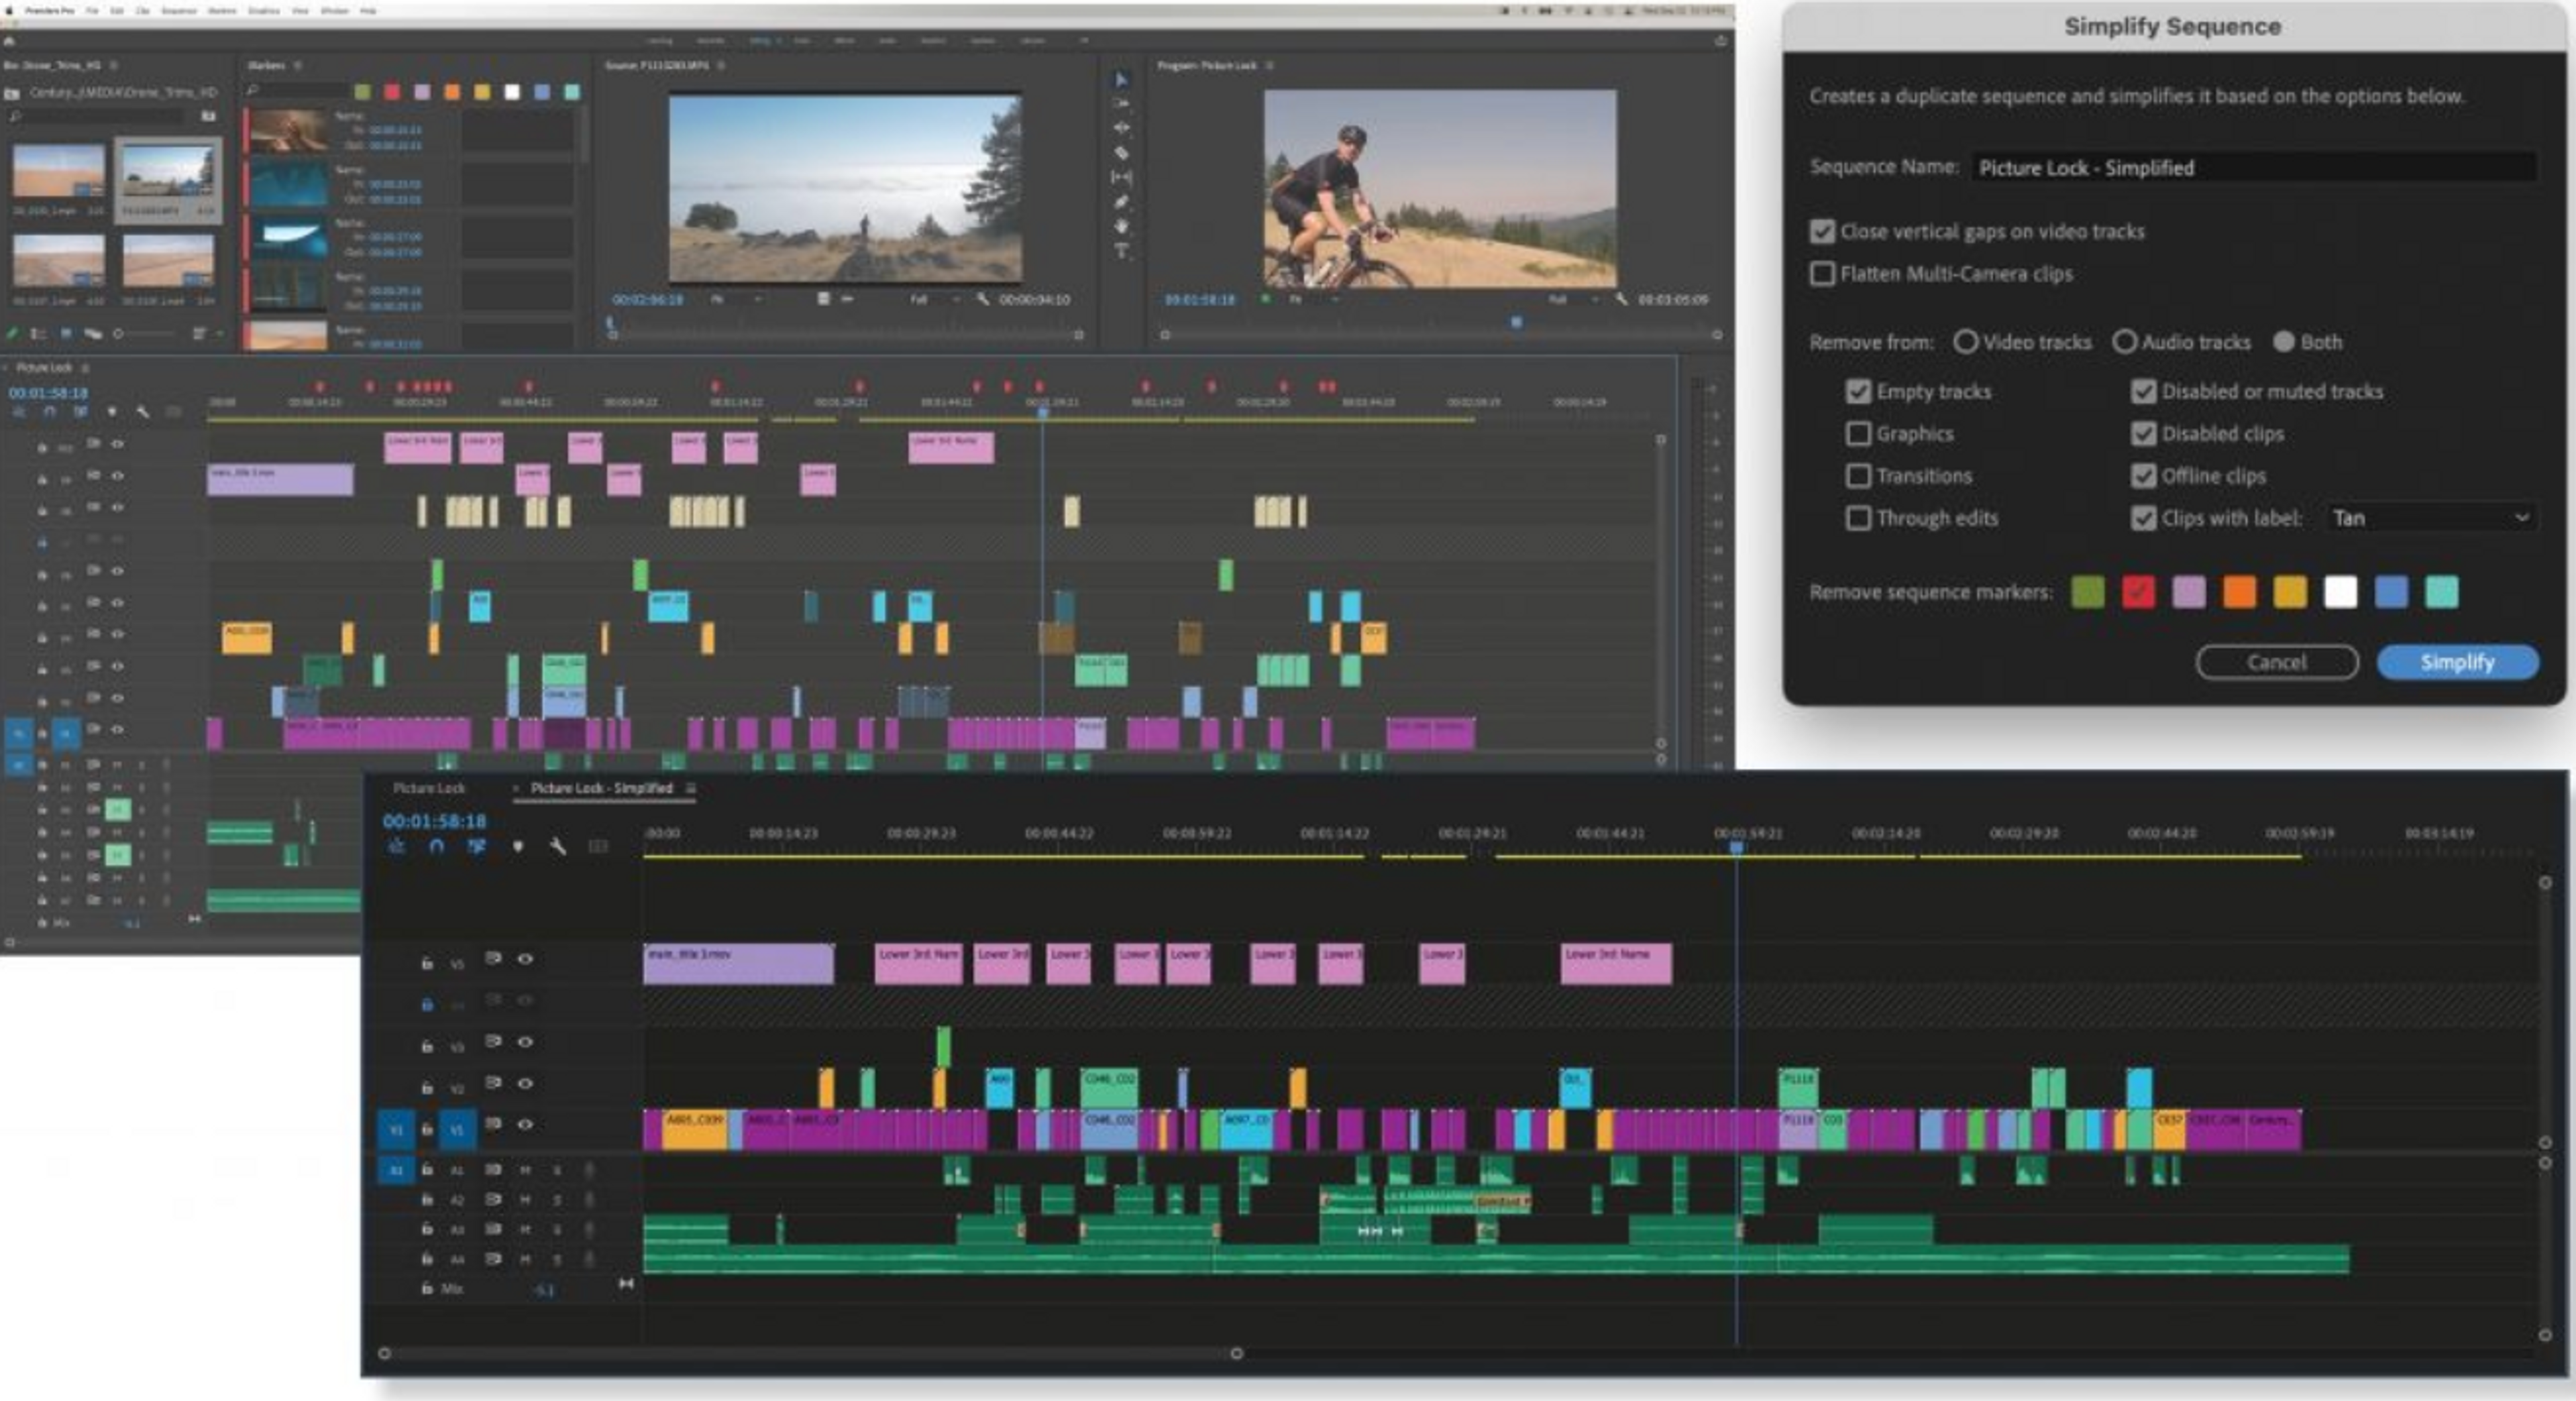Check Flatten Multi-Camera clips option
2576x1401 pixels.
click(x=1822, y=273)
